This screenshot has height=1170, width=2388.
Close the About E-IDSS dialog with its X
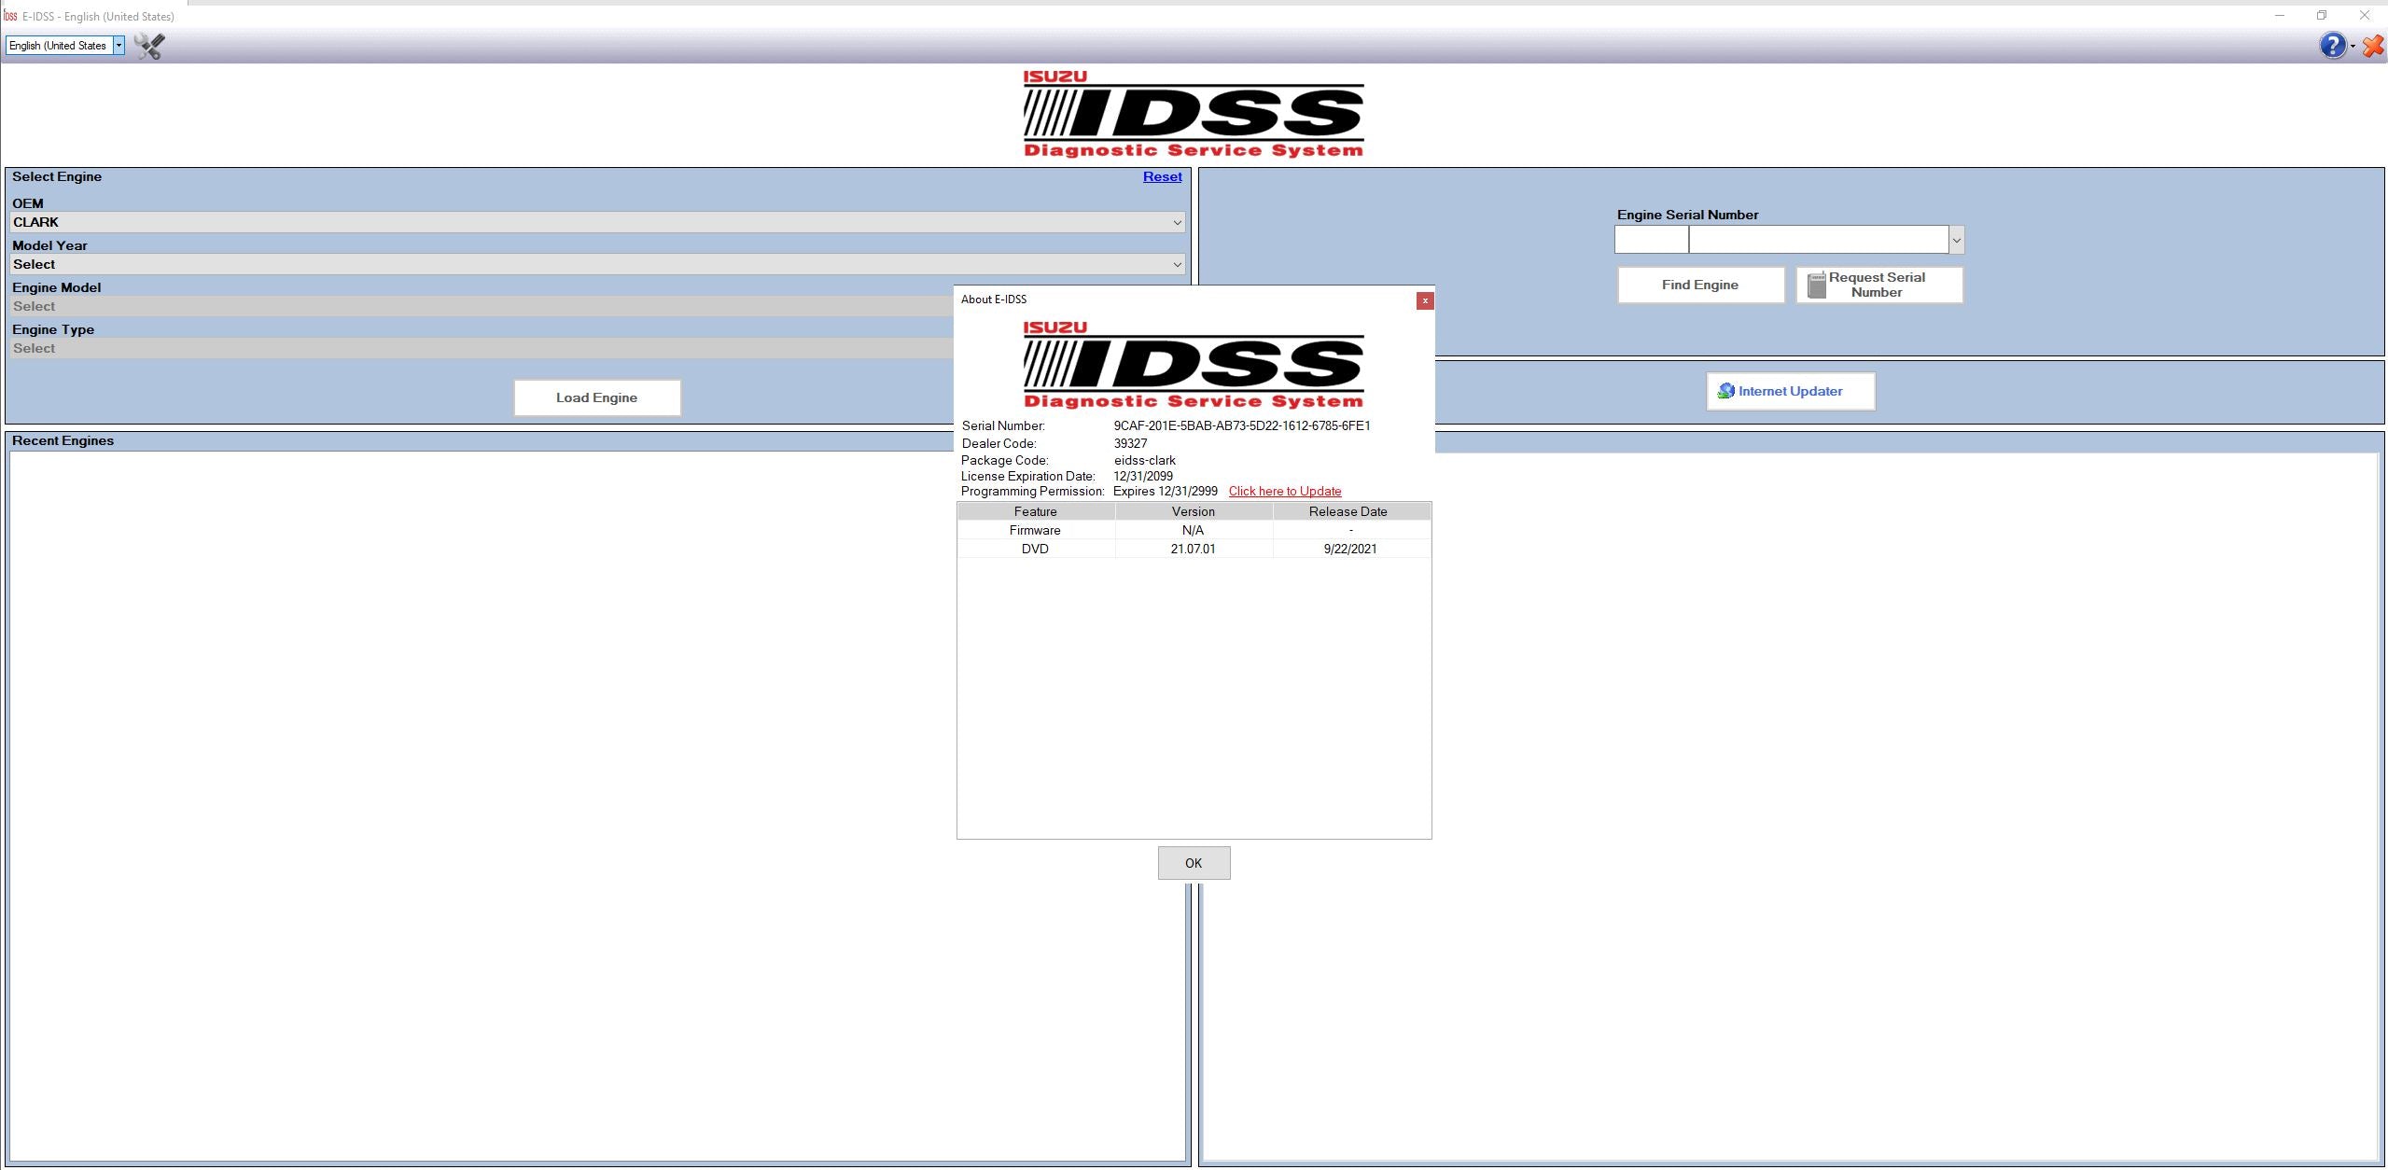pyautogui.click(x=1426, y=300)
